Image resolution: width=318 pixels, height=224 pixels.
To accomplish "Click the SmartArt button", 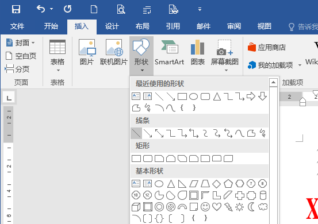I will pos(169,52).
